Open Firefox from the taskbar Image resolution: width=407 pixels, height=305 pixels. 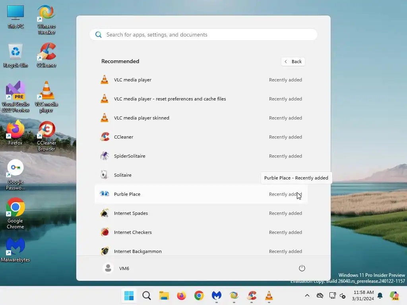click(x=181, y=295)
